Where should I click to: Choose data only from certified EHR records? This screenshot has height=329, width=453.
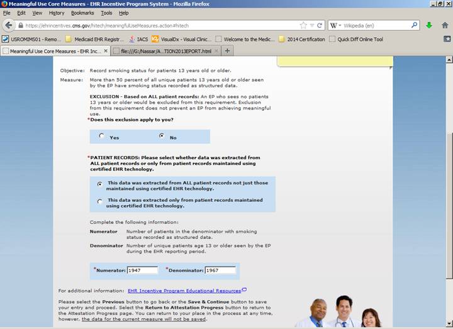(x=99, y=201)
